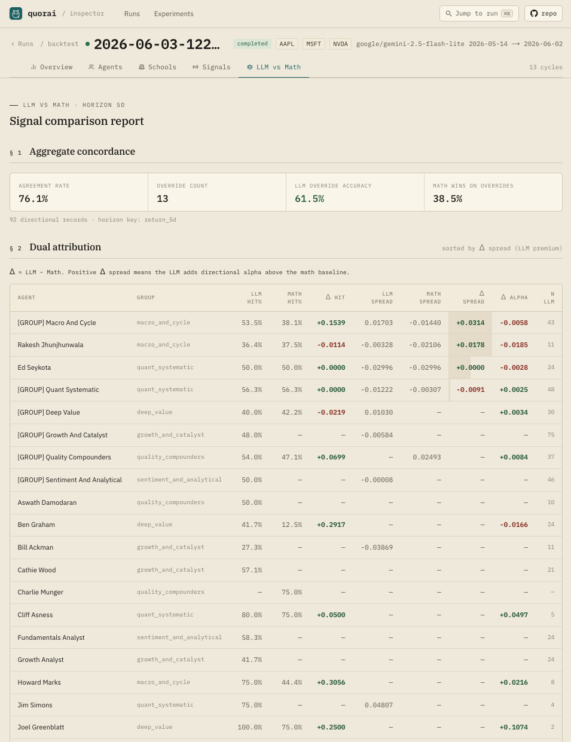Sort by the LLM HIT% column header
This screenshot has width=571, height=742.
[255, 298]
